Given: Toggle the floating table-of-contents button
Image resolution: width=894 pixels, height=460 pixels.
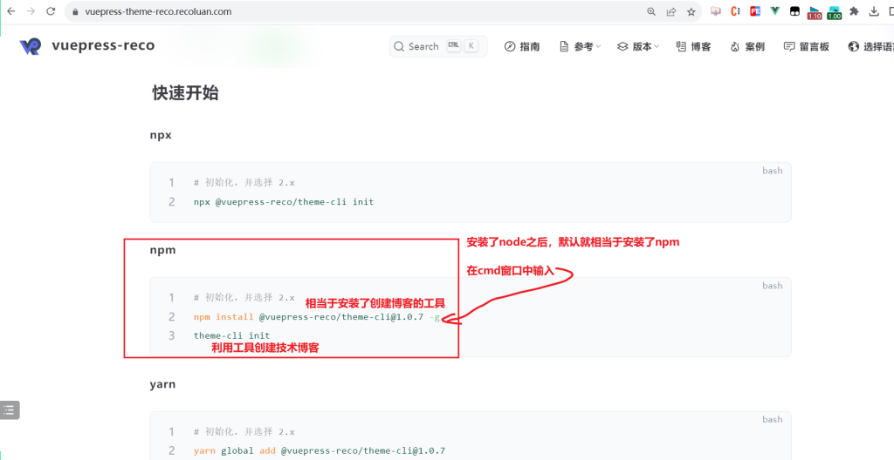Looking at the screenshot, I should (9, 409).
